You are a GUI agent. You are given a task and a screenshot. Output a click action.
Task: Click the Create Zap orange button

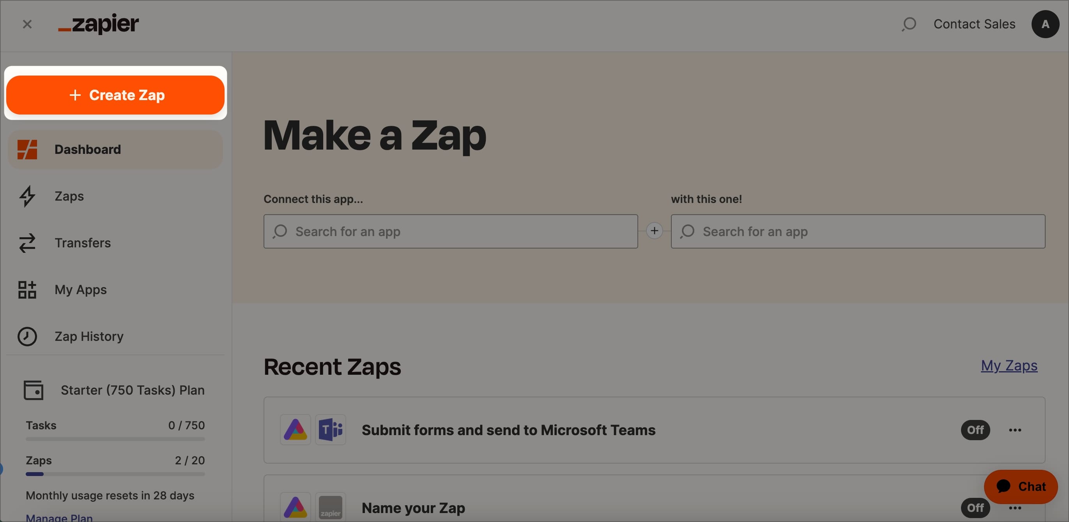click(115, 95)
